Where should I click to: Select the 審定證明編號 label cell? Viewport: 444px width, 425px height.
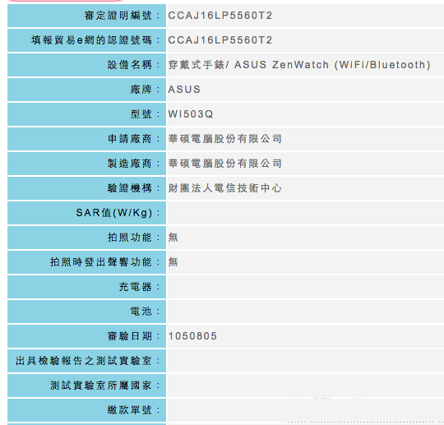pyautogui.click(x=86, y=16)
